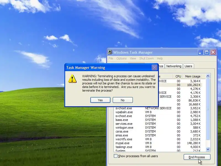Select the lsass.exe process row

158,120
